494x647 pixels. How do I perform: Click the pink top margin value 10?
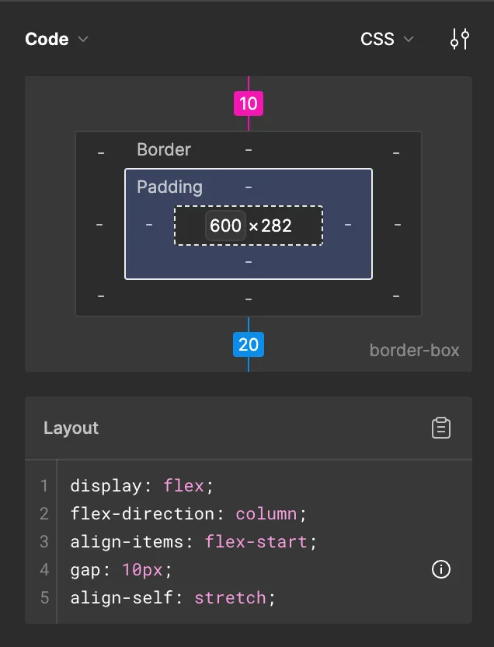click(x=249, y=103)
